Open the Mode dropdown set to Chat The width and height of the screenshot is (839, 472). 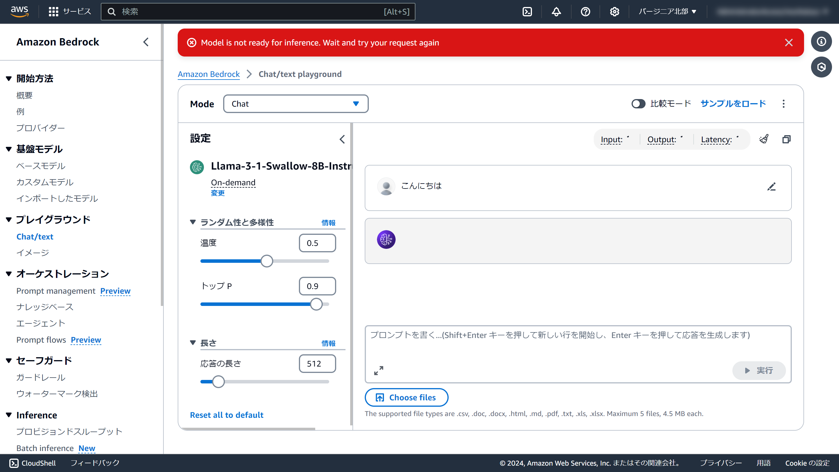point(295,104)
